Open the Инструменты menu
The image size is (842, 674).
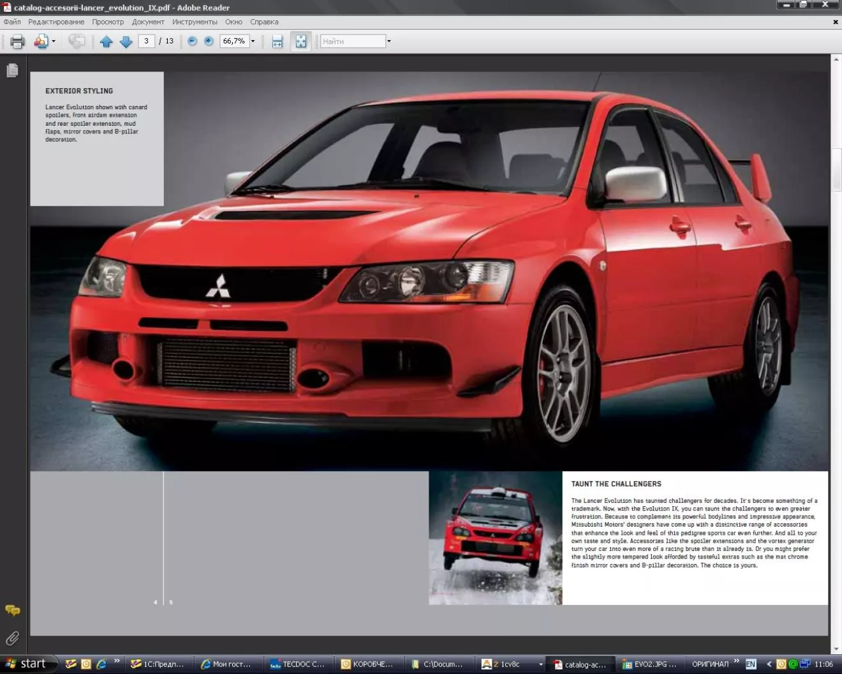[195, 22]
